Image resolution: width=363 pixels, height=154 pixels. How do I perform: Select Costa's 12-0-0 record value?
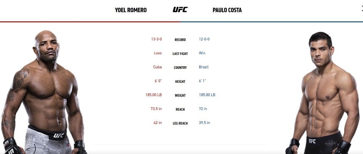tap(204, 39)
